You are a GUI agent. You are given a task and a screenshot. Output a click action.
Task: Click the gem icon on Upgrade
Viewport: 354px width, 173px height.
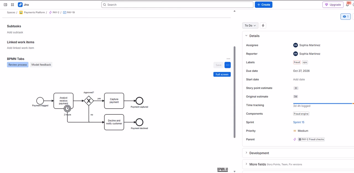coord(327,5)
